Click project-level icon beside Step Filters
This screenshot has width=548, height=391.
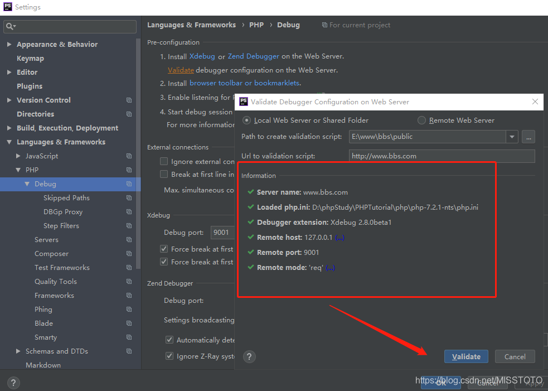click(x=129, y=226)
